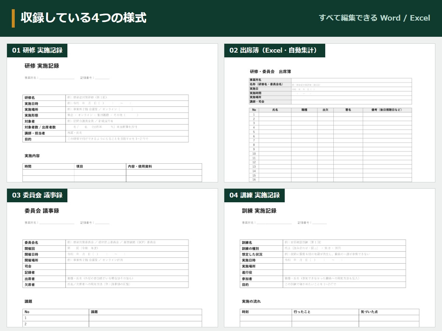Click the 実施の流れ section heading

point(251,302)
